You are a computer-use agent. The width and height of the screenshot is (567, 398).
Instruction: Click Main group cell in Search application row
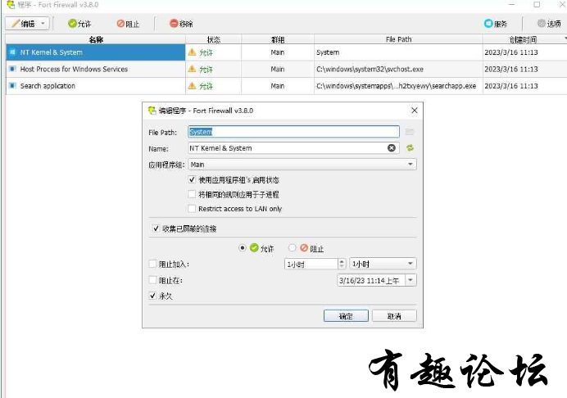[x=278, y=86]
